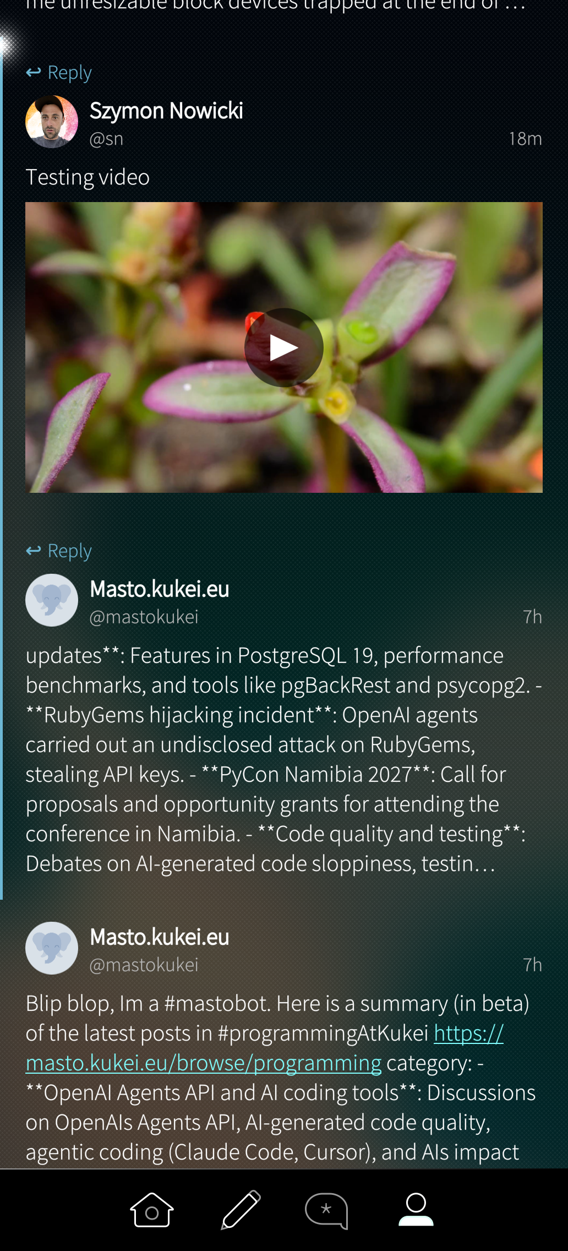The image size is (568, 1251).
Task: Play the Testing video
Action: tap(284, 347)
